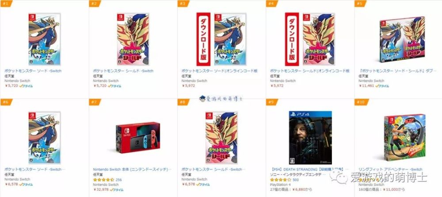Click the ポケットモンスター シールド -Switch title link in rank #2
The width and height of the screenshot is (442, 197).
[x=123, y=71]
